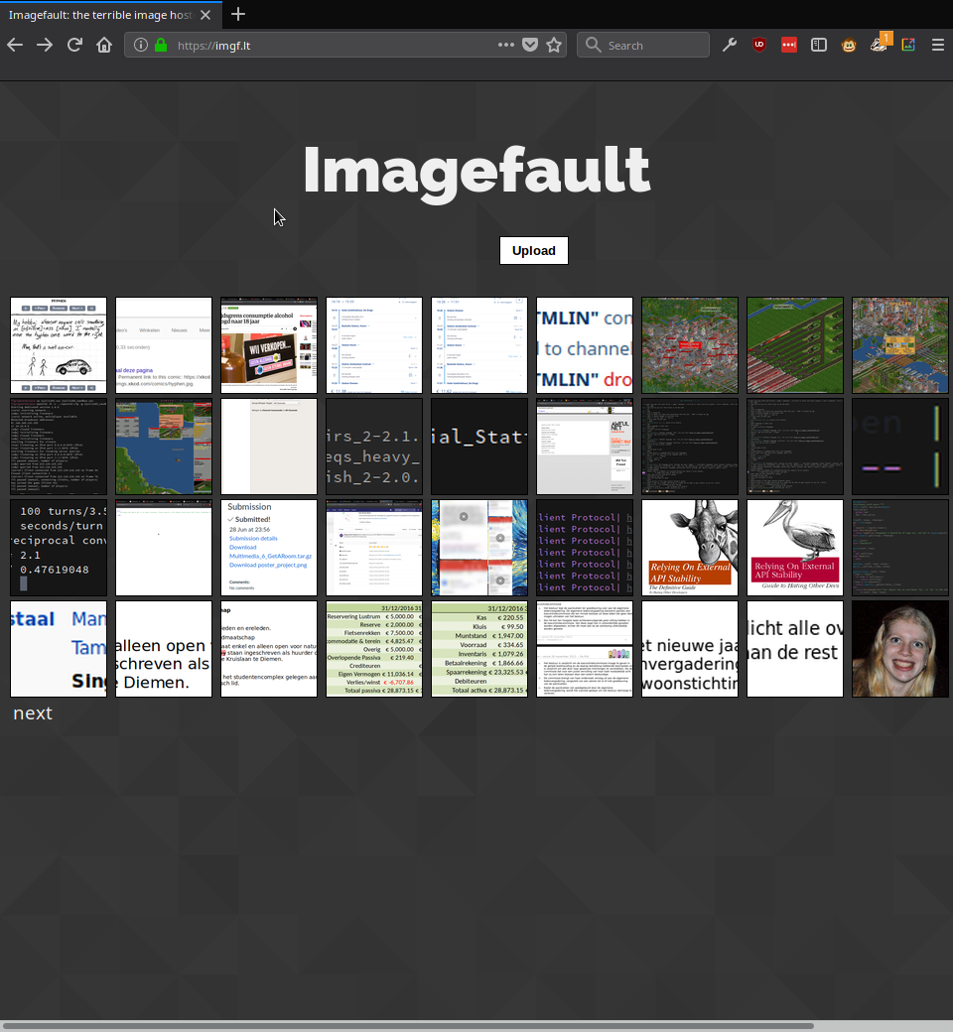The width and height of the screenshot is (953, 1032).
Task: Toggle the sidebar view icon
Action: tap(819, 45)
